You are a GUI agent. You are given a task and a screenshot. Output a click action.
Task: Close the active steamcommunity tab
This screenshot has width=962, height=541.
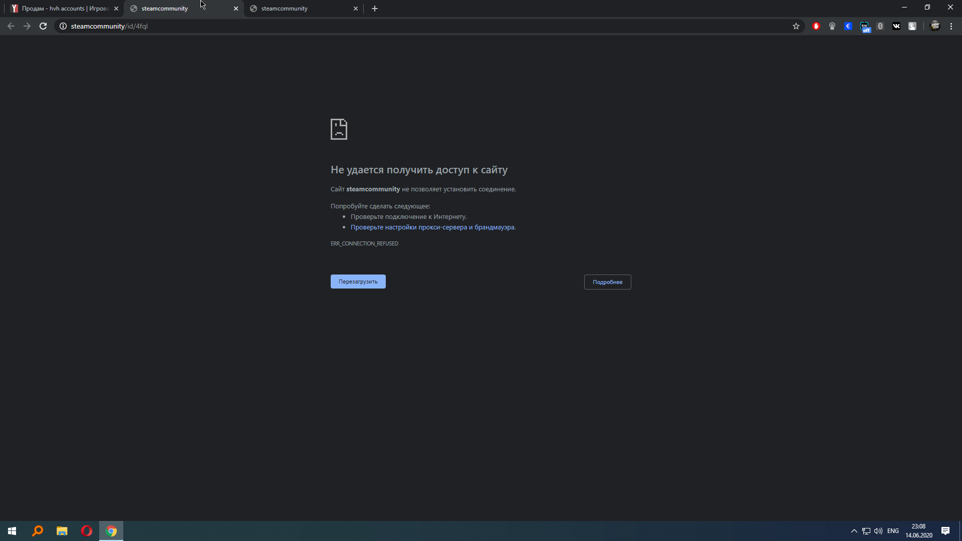[x=236, y=9]
